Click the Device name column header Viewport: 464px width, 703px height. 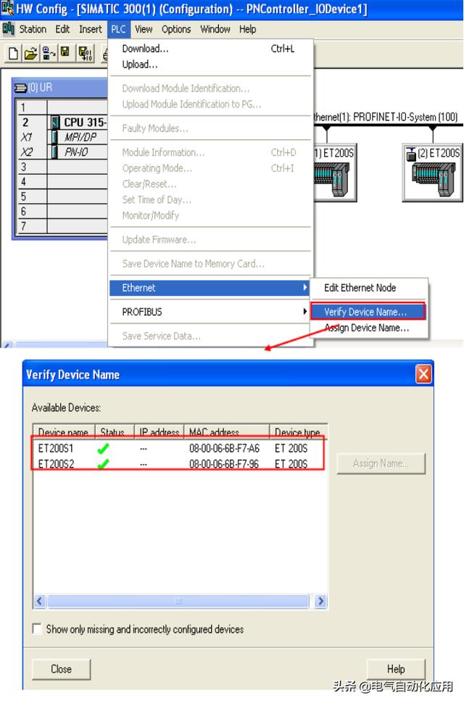coord(63,432)
